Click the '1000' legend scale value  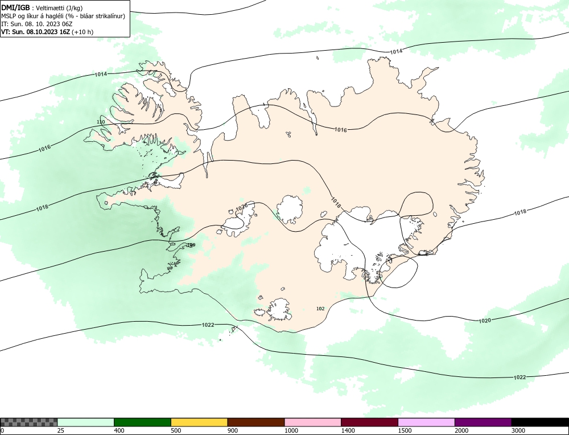click(x=291, y=430)
